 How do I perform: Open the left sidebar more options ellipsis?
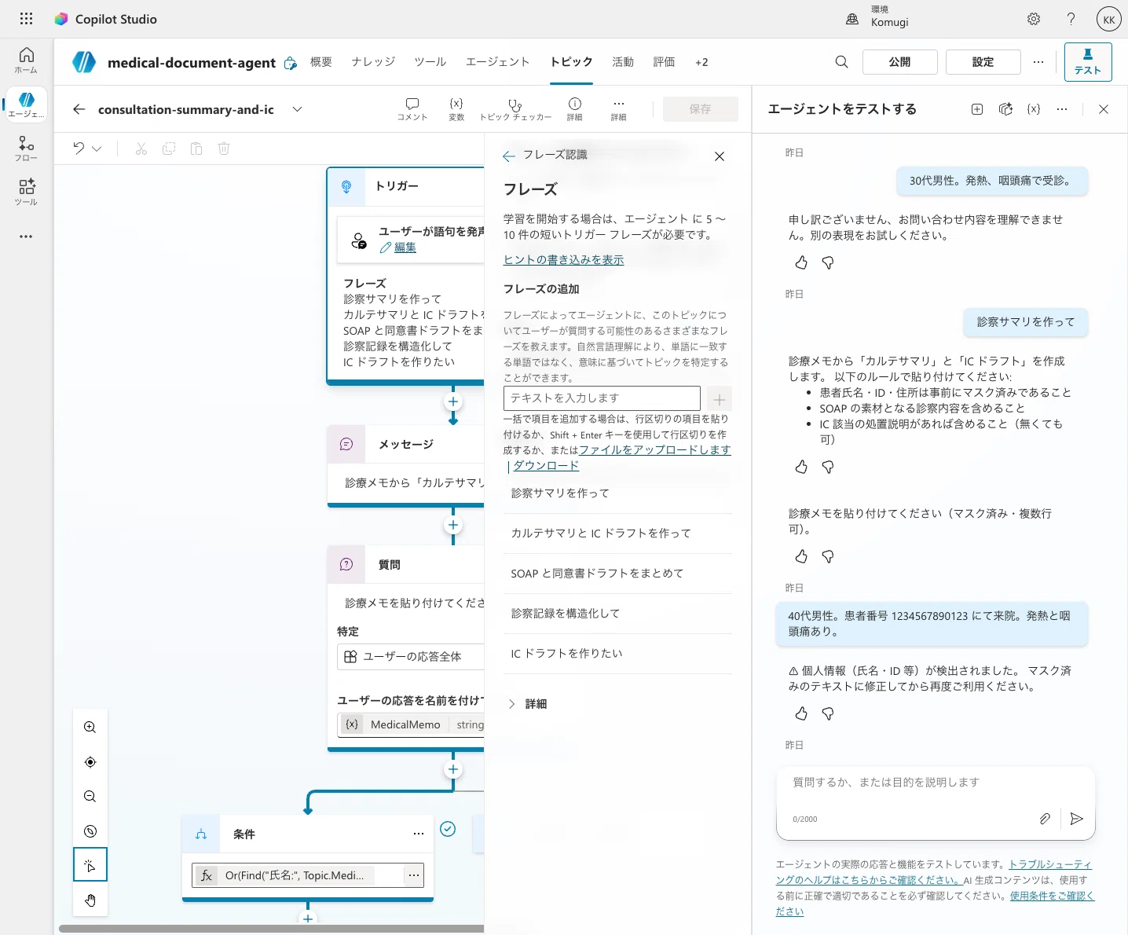(26, 236)
